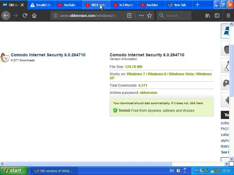Screen dimensions: 234x175
Task: Click vertical scrollbar up arrow
Action: coord(231,24)
